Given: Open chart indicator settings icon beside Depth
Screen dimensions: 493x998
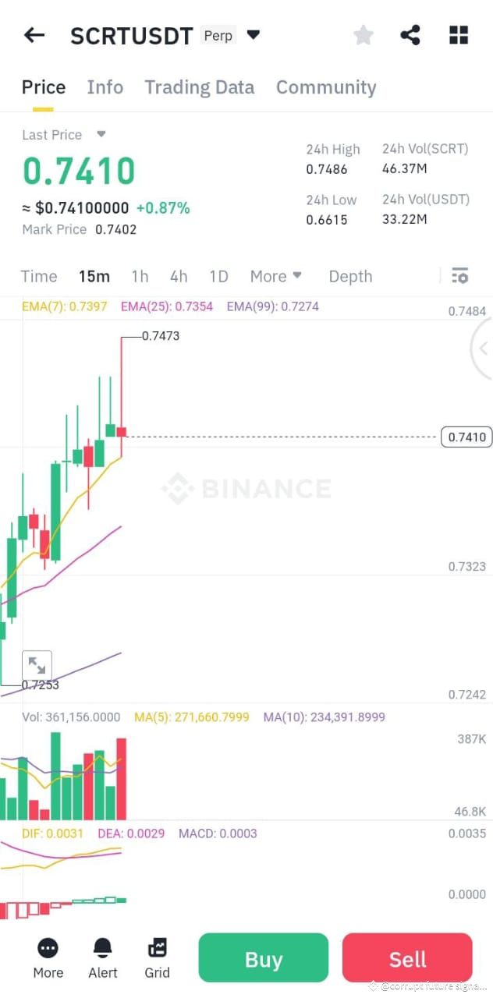Looking at the screenshot, I should click(460, 276).
